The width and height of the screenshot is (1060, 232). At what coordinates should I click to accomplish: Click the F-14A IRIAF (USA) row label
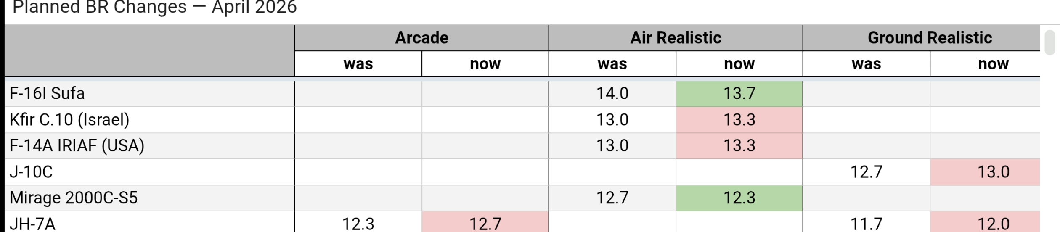pyautogui.click(x=77, y=146)
